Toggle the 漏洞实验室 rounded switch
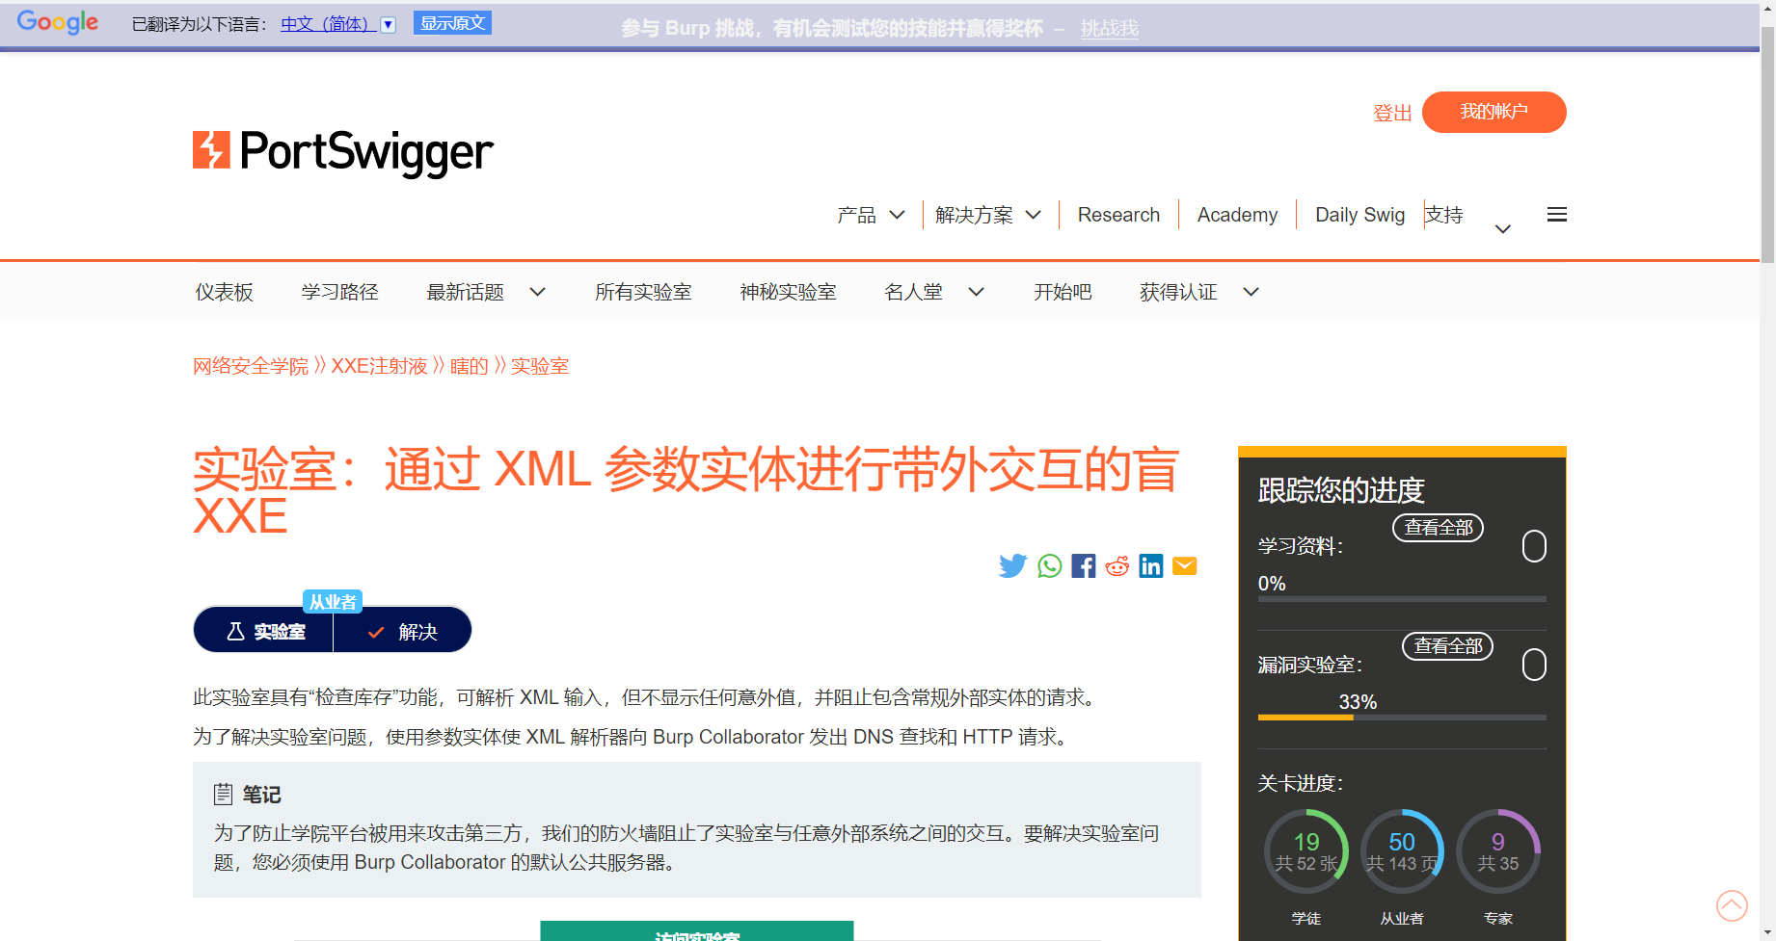Screen dimensions: 1776x941 1534,665
